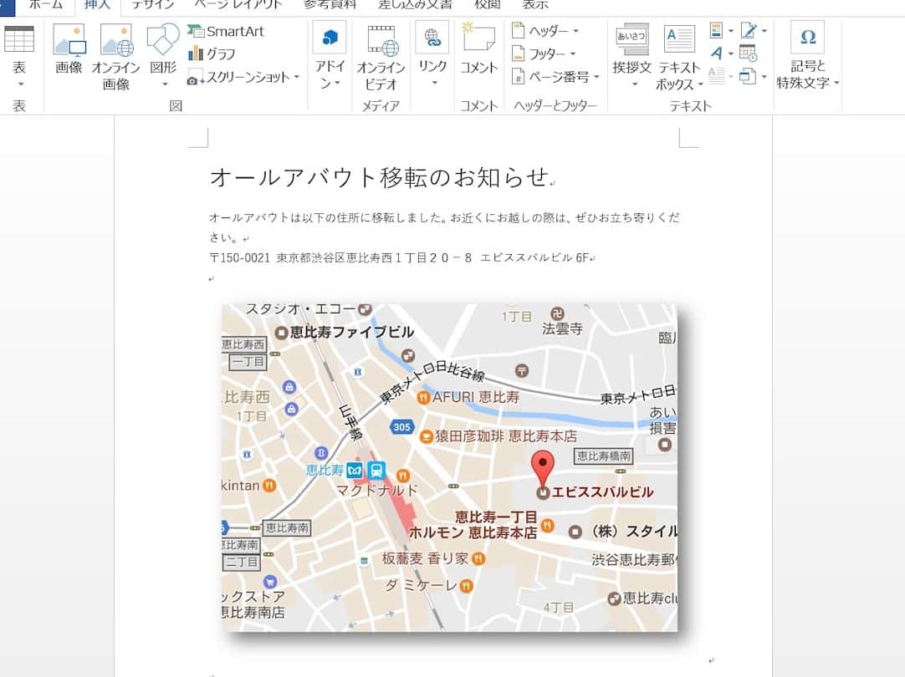Click the グラフ (Chart) button
The image size is (905, 677).
pos(212,53)
